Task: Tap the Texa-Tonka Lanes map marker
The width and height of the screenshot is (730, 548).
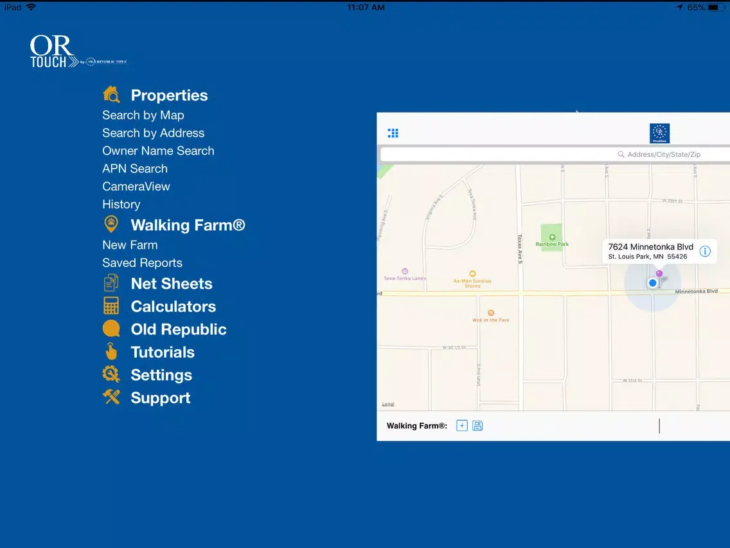Action: click(405, 271)
